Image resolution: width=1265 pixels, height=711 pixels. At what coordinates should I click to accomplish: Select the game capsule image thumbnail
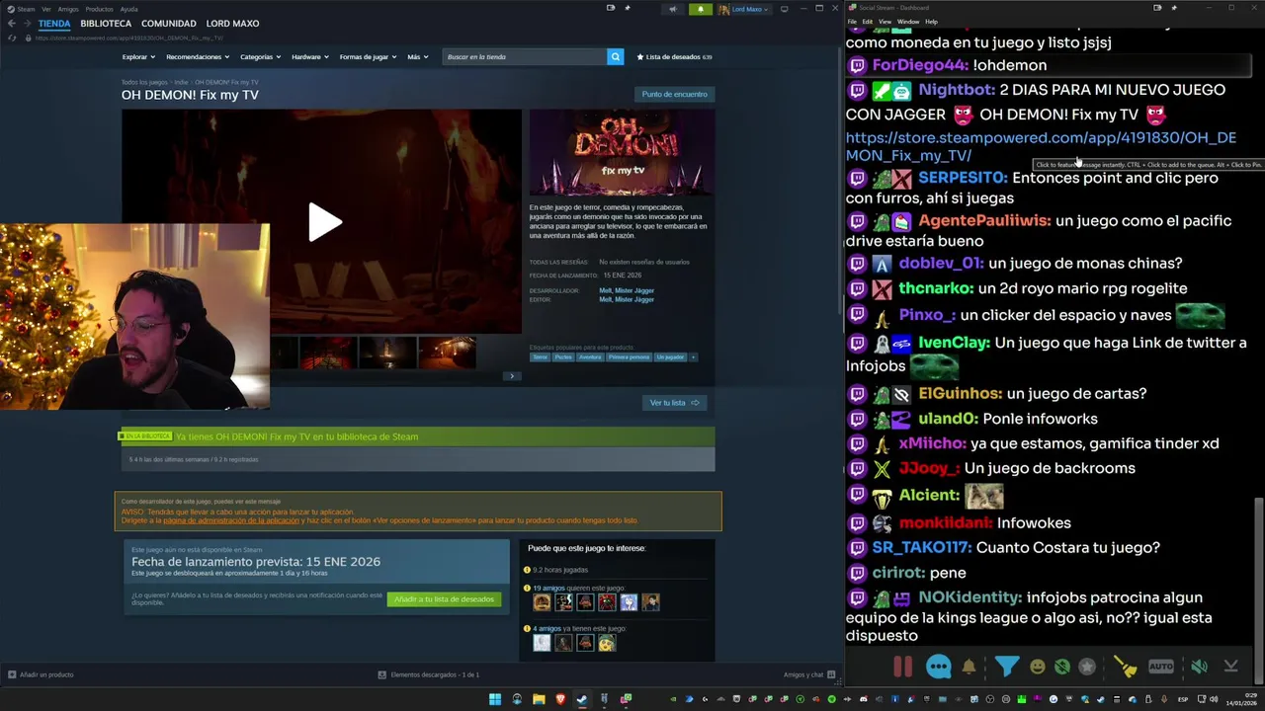[x=622, y=152]
